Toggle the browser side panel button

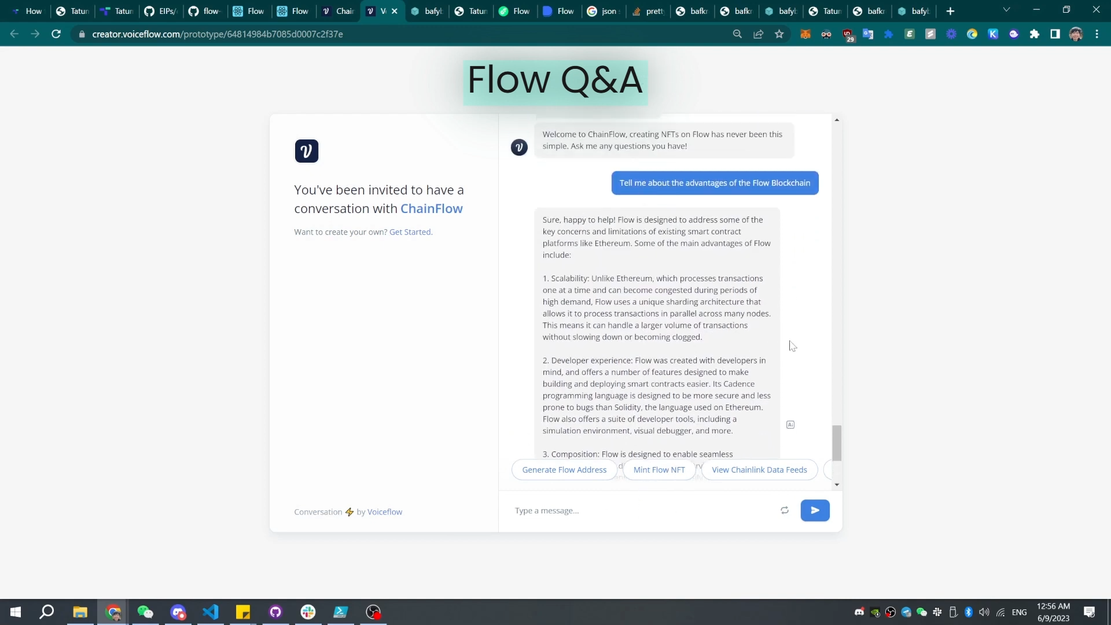pos(1055,34)
